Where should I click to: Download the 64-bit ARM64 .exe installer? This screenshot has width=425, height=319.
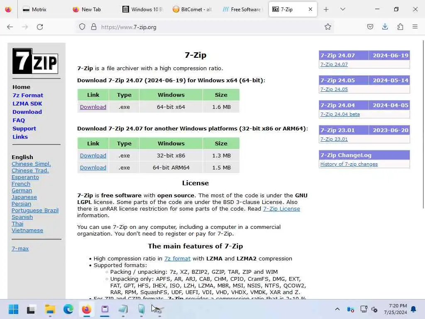(93, 167)
